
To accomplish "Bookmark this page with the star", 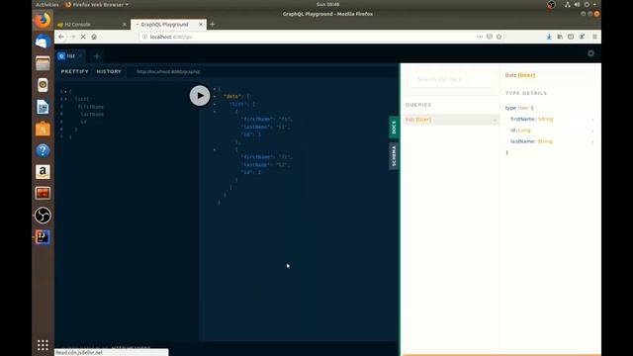I will (x=498, y=37).
